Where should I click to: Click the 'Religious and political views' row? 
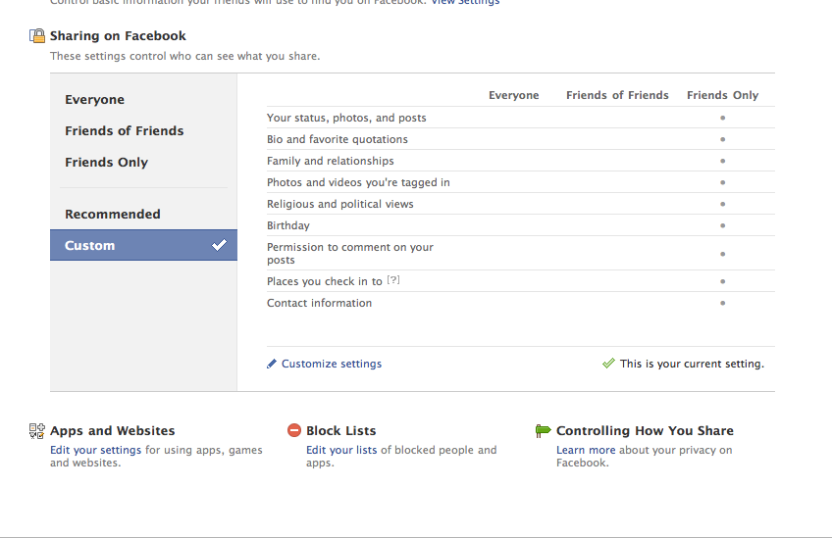tap(521, 204)
